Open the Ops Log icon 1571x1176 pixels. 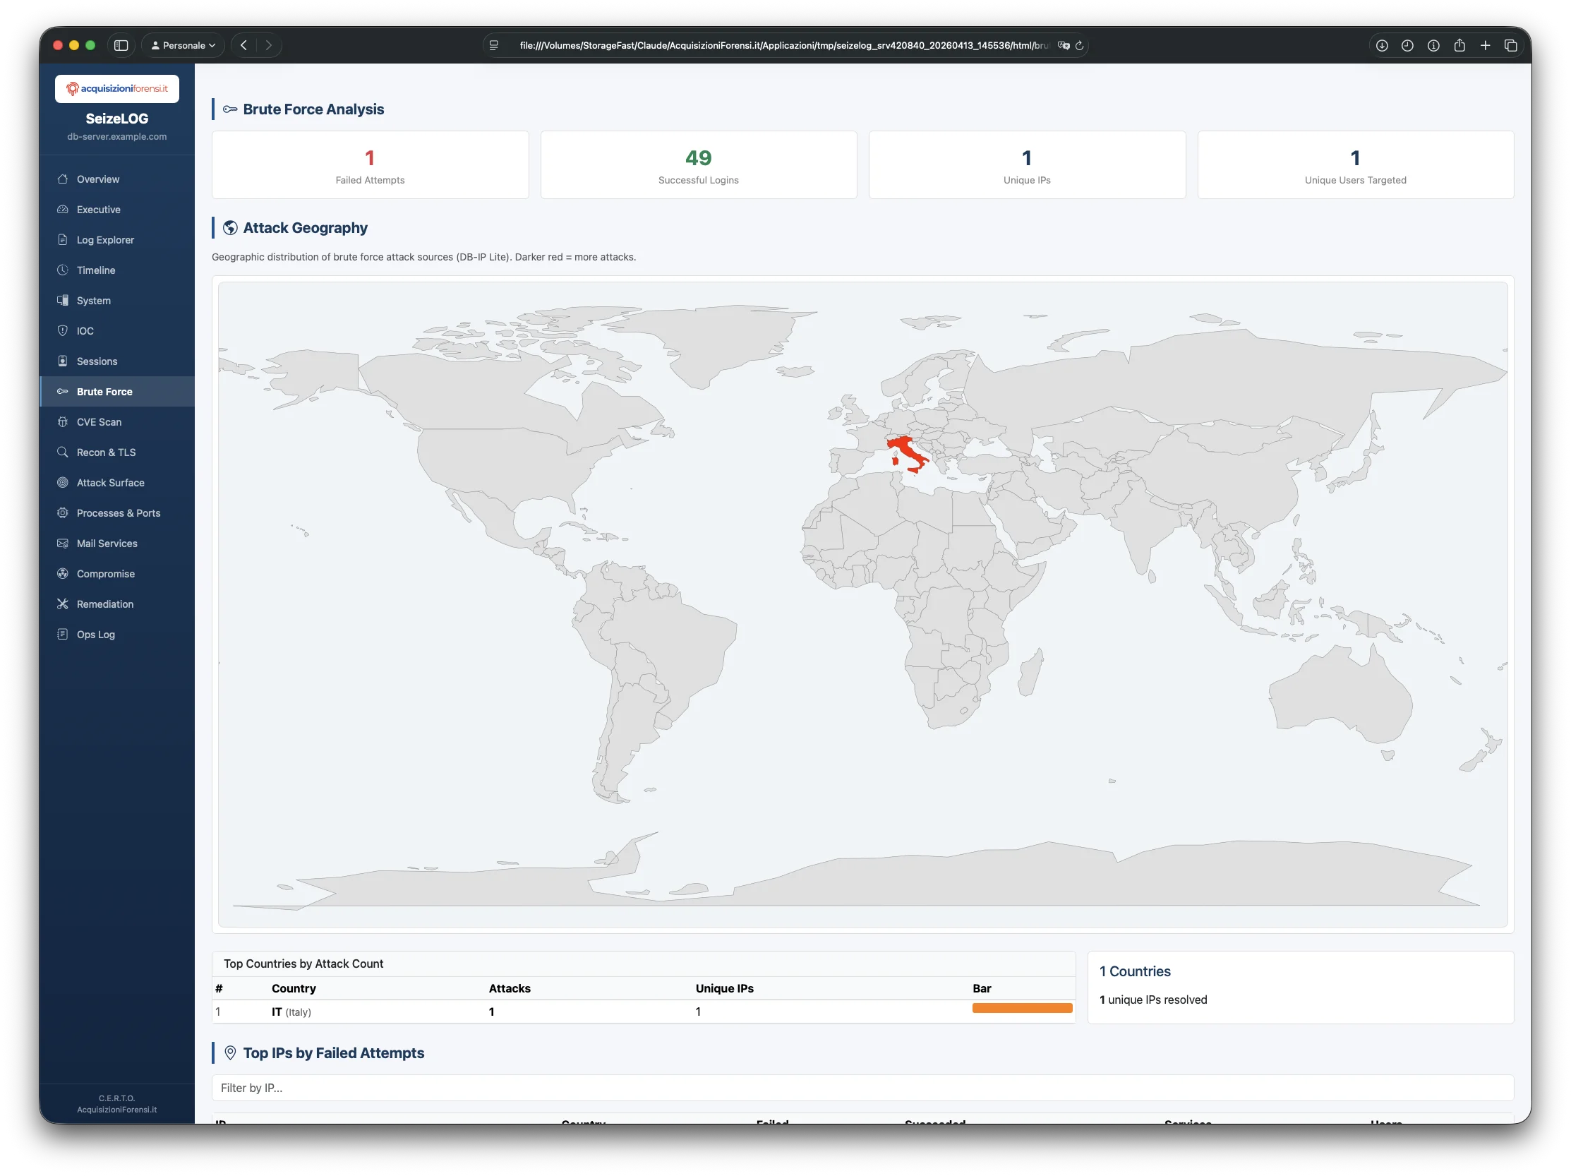coord(63,634)
